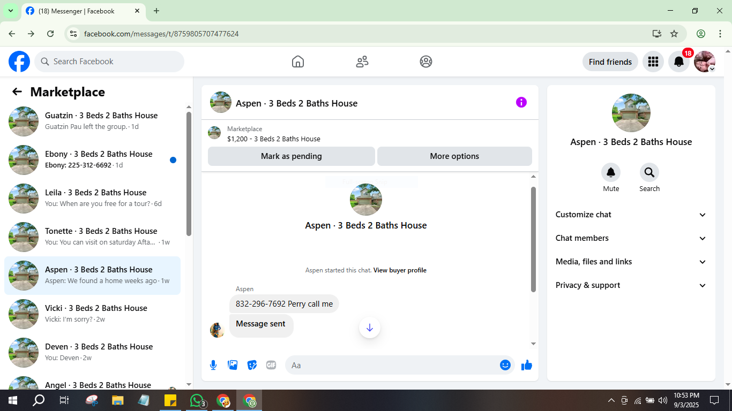Open the Friends icon in top navigation

click(362, 62)
